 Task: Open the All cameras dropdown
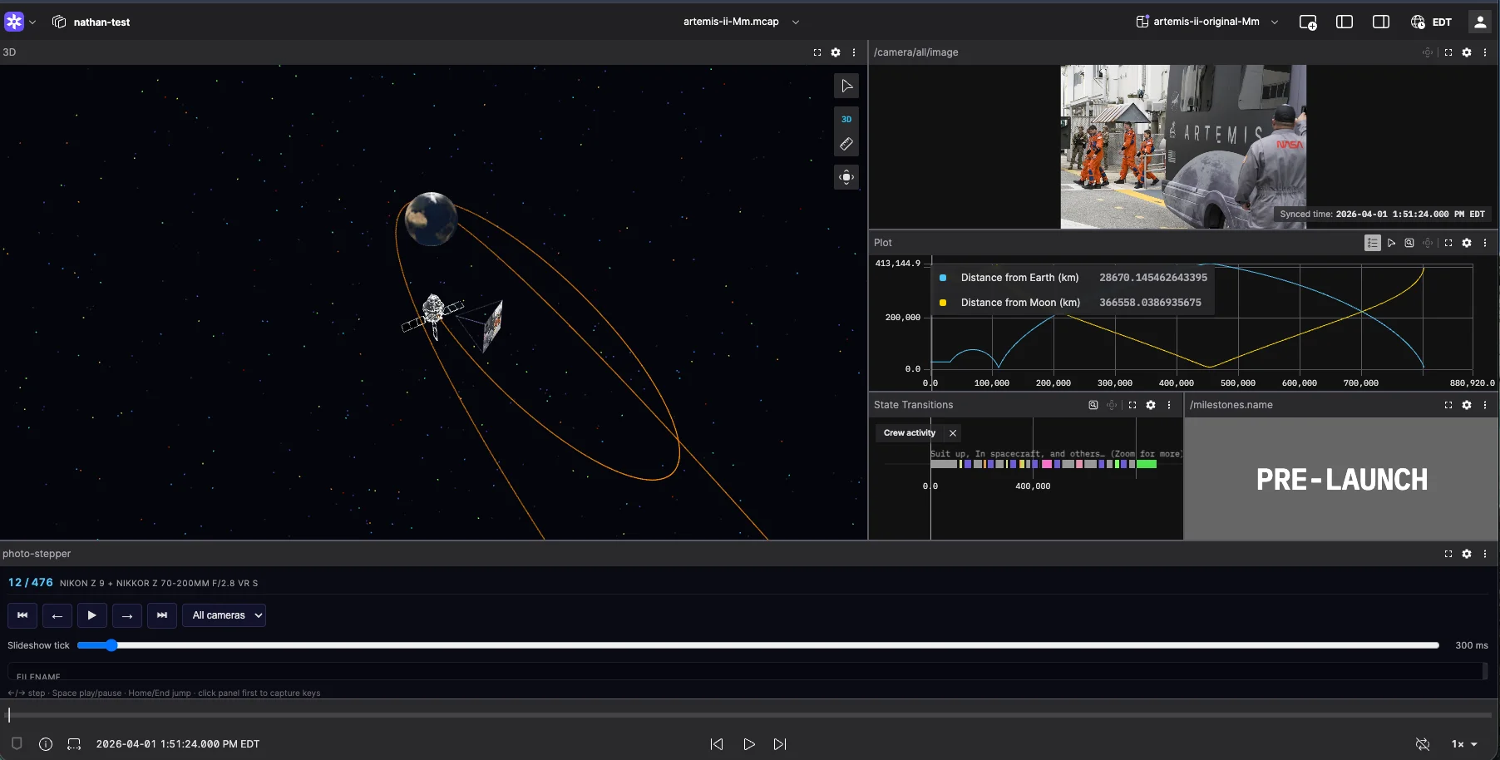click(x=225, y=615)
